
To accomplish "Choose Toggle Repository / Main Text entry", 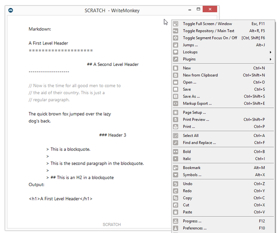I will click(x=223, y=31).
